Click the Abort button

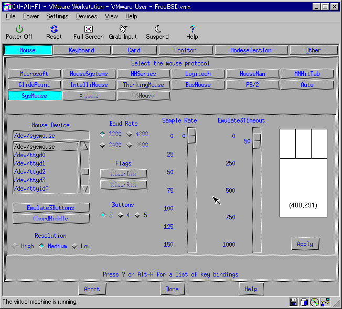coord(92,289)
